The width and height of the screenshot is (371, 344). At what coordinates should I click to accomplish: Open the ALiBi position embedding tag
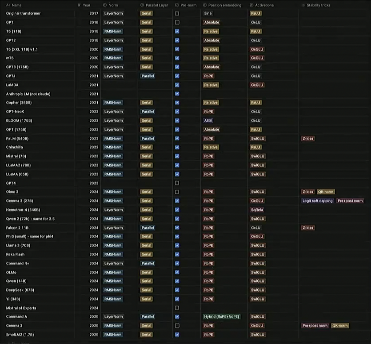[x=208, y=120]
